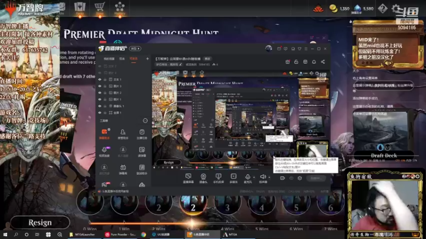This screenshot has width=426, height=239.
Task: Toggle visibility of 图片 3 source
Action: pos(100,86)
